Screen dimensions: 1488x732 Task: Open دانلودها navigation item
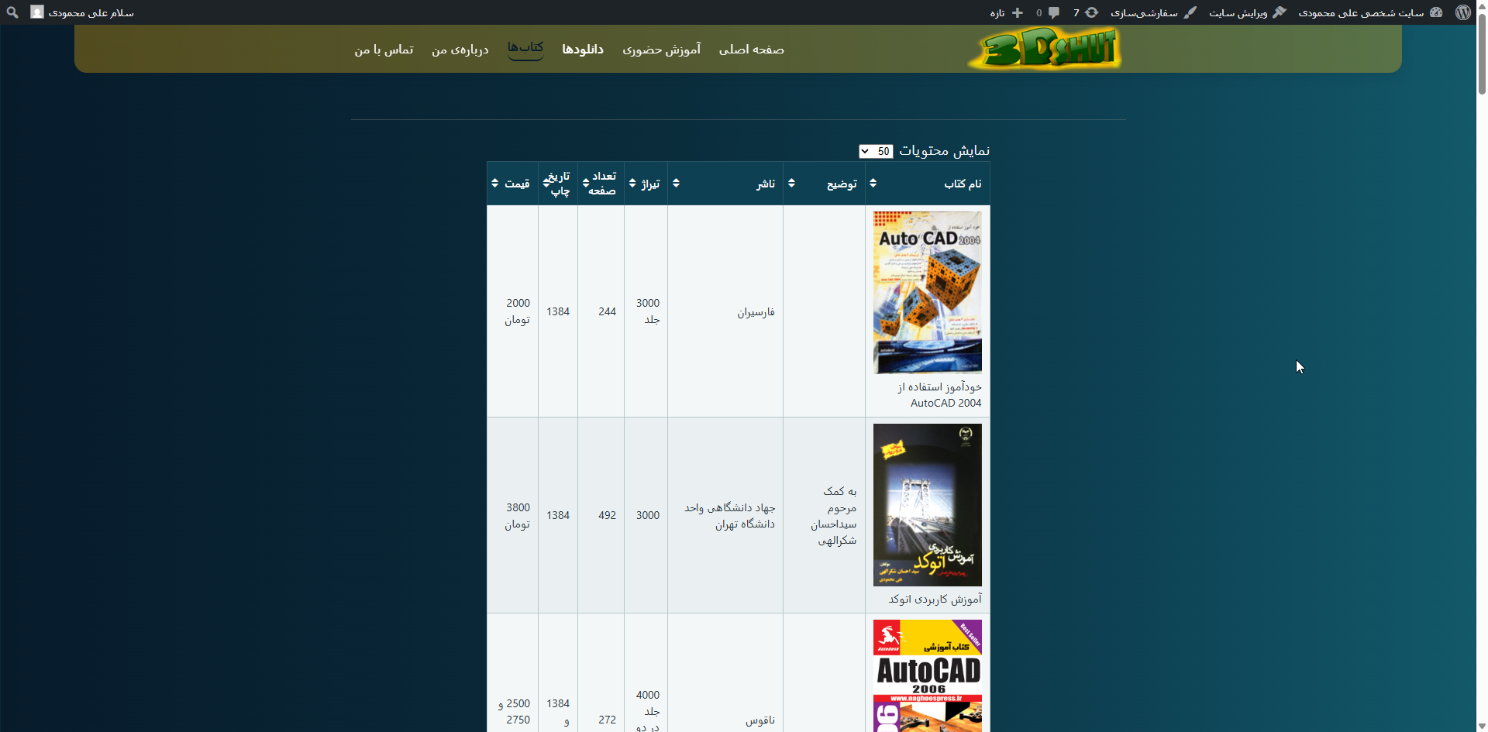(583, 50)
